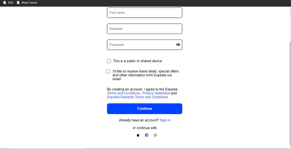This screenshot has height=149, width=291.
Task: Click the scrollbar track above the thumb
Action: [290, 24]
